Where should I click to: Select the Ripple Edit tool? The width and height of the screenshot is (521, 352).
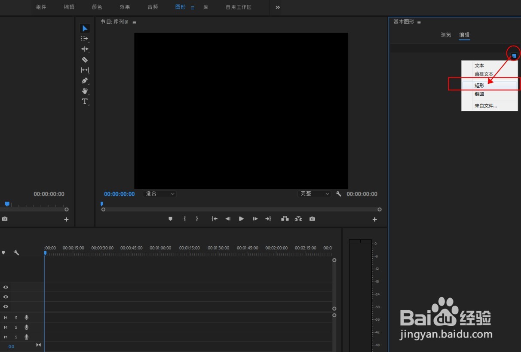[x=85, y=49]
